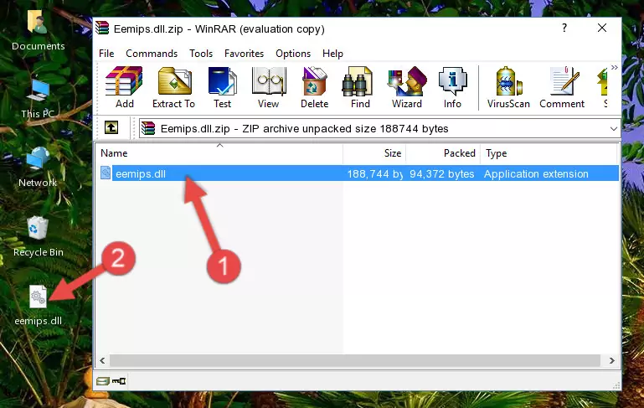Close the WinRAR window
Screen dimensions: 644x408
pyautogui.click(x=601, y=28)
